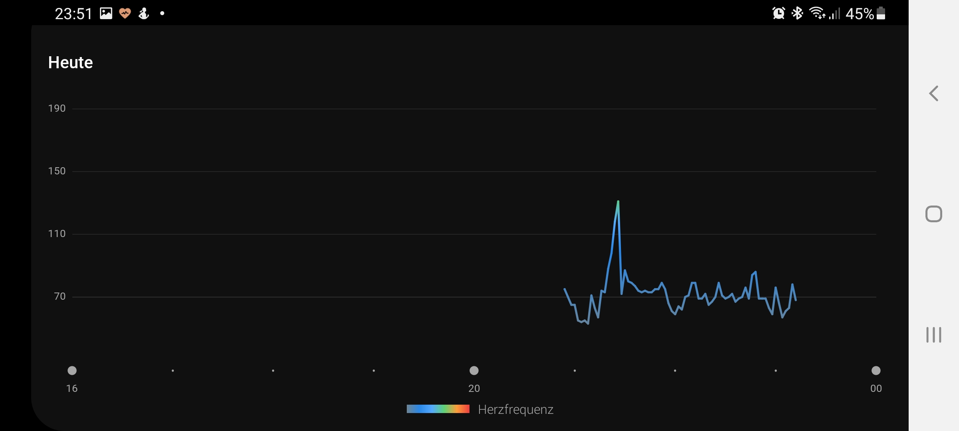
Task: Select the 00 hour marker on timeline
Action: pos(876,371)
